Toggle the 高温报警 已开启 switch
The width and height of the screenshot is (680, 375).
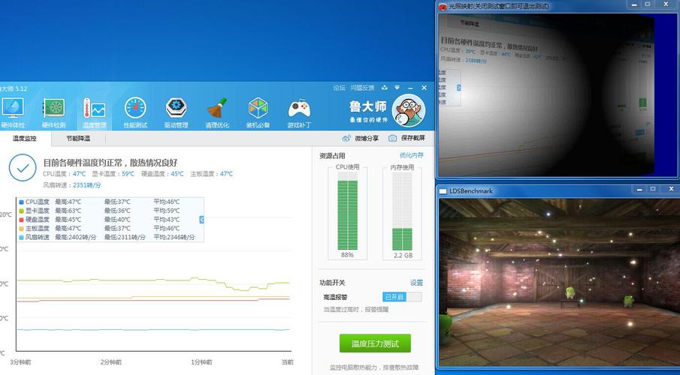tap(402, 297)
